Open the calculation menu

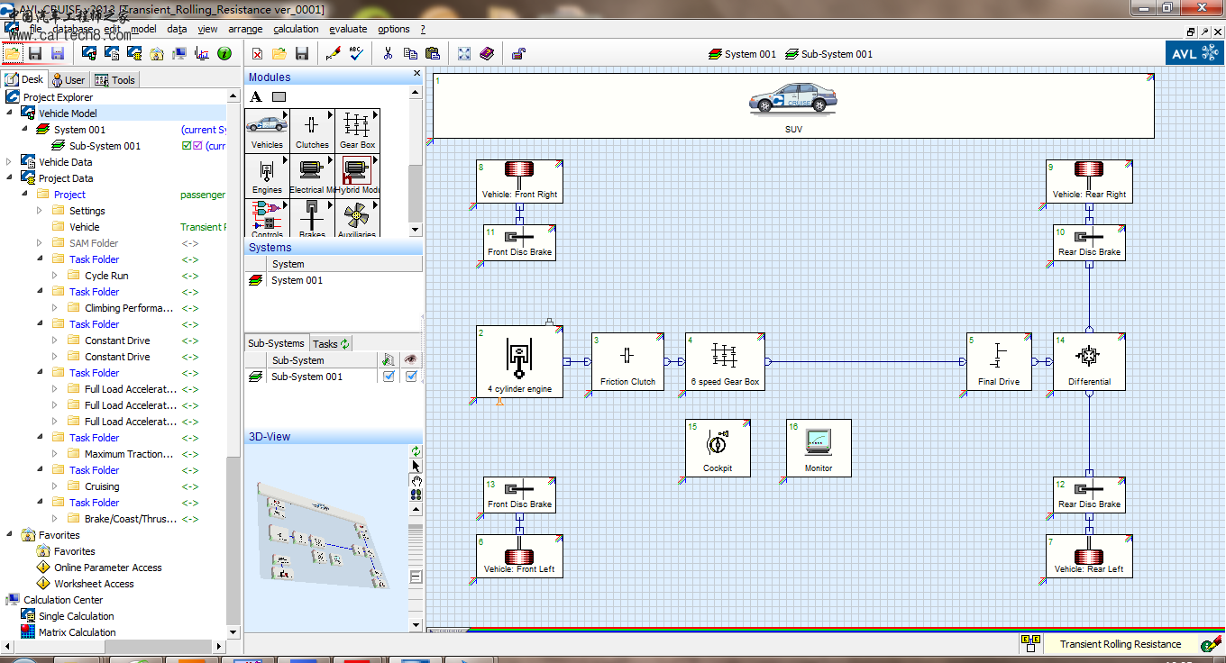[x=296, y=29]
